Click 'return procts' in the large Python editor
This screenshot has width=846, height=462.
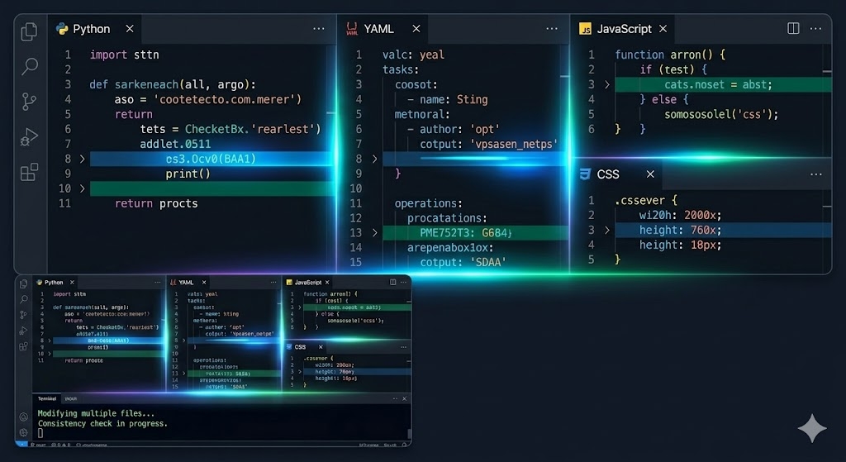(156, 203)
